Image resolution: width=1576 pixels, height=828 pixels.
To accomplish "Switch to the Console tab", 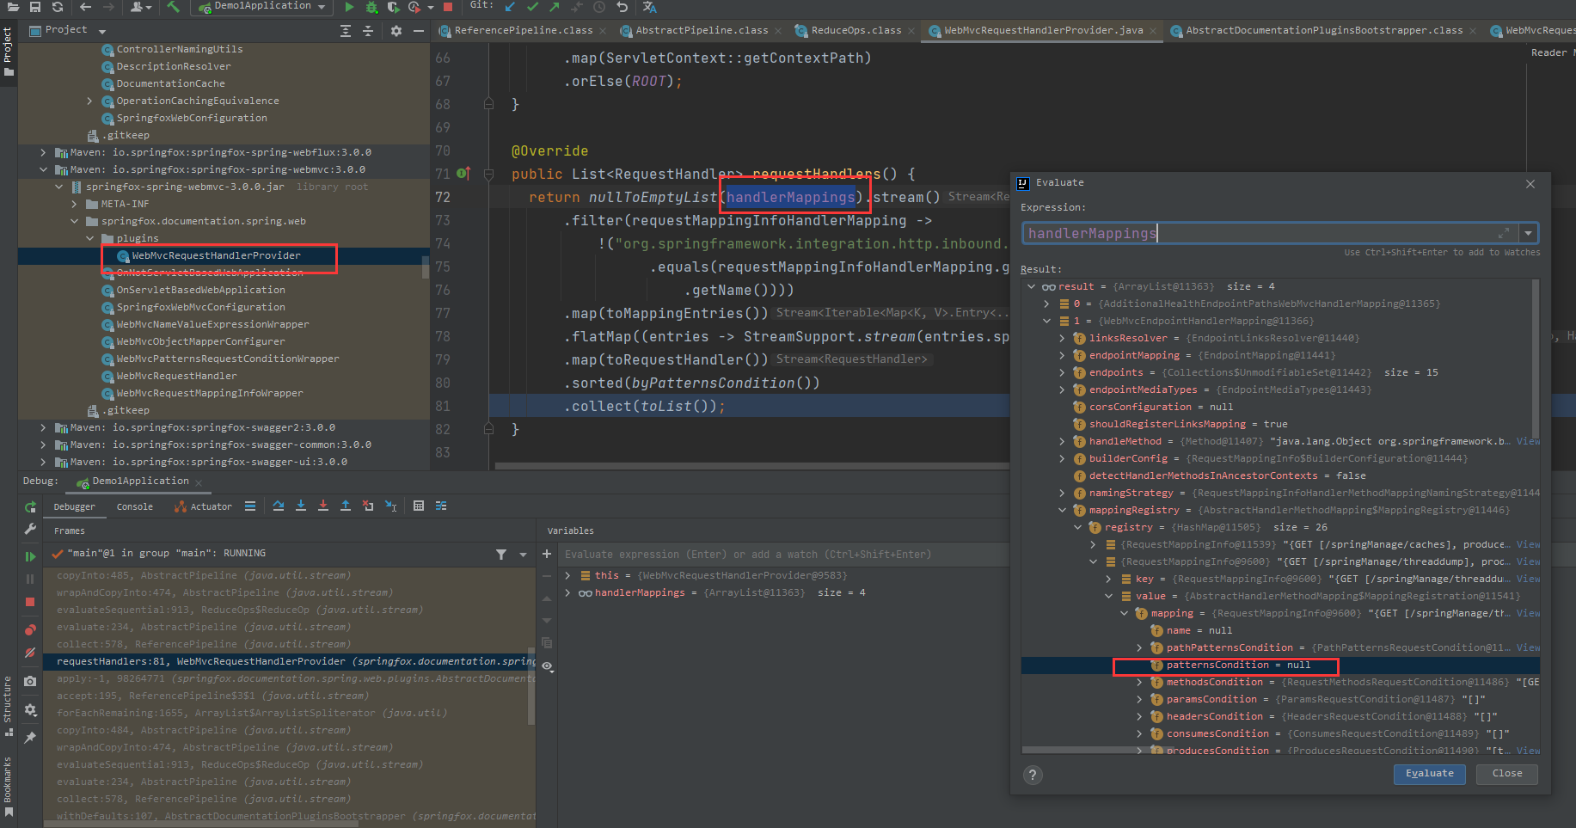I will click(134, 506).
